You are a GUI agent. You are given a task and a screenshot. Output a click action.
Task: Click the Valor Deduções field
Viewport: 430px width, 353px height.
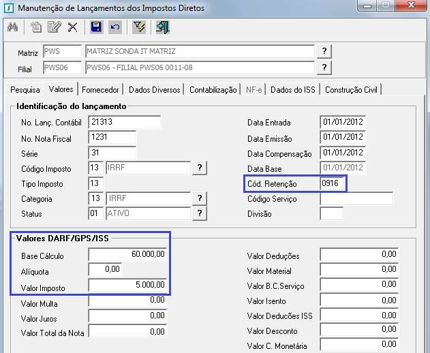(359, 254)
